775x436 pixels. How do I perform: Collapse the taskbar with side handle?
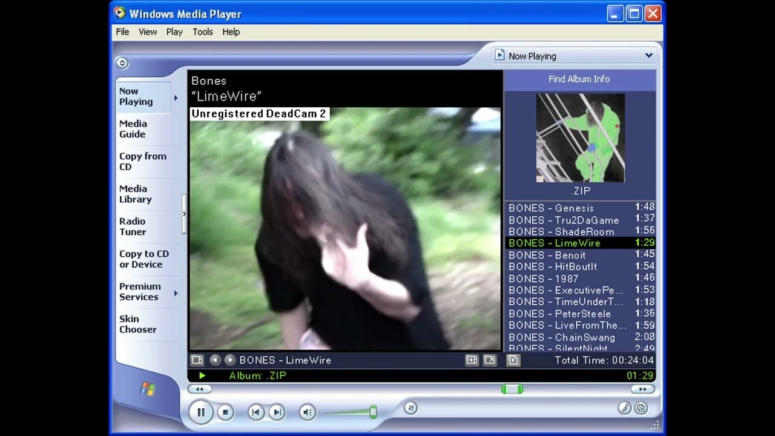coord(184,214)
